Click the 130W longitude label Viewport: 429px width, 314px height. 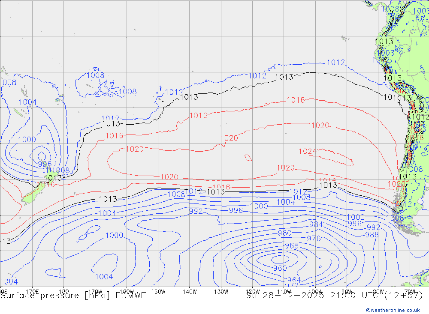(x=221, y=292)
